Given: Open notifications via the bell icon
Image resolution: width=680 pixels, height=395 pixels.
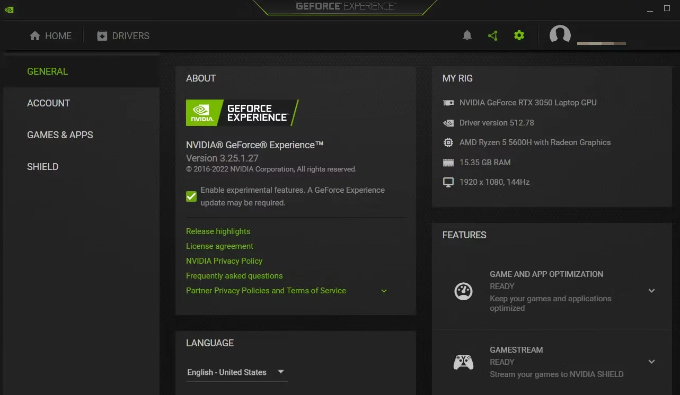Looking at the screenshot, I should 467,35.
